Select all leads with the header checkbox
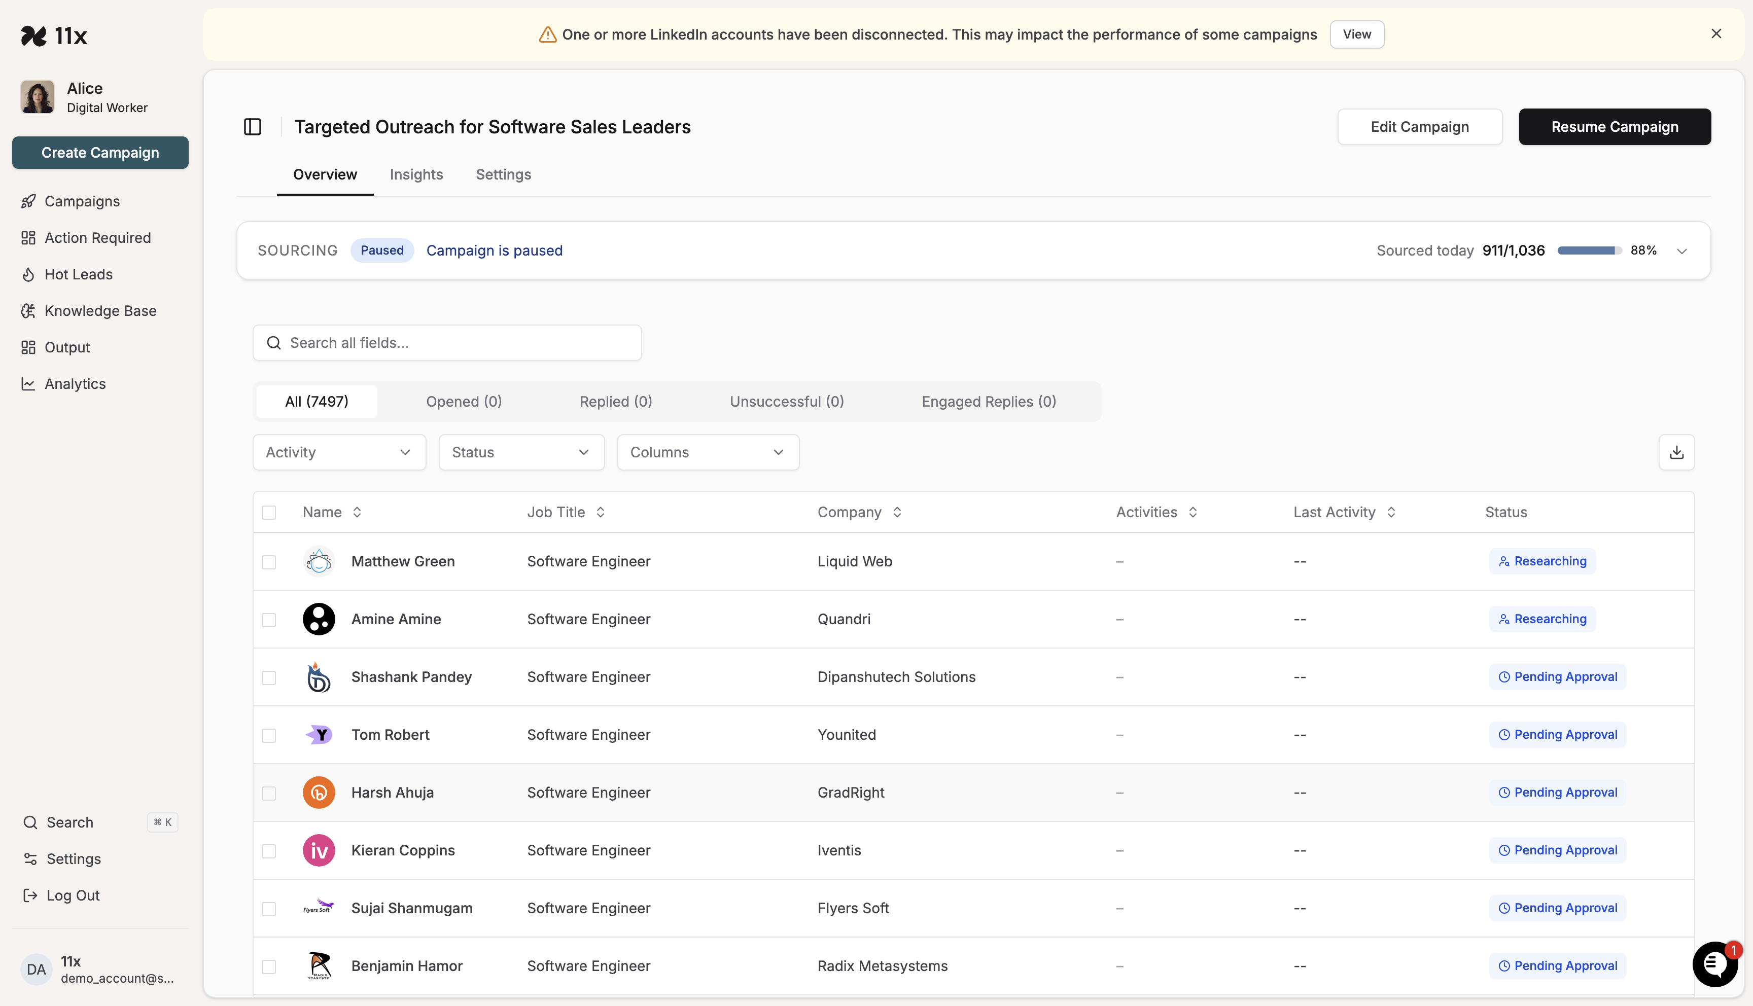Image resolution: width=1753 pixels, height=1006 pixels. point(269,512)
